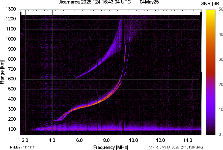223x150 pixels.
Task: Click the 'Range [km]' axis label
Action: click(x=2, y=72)
